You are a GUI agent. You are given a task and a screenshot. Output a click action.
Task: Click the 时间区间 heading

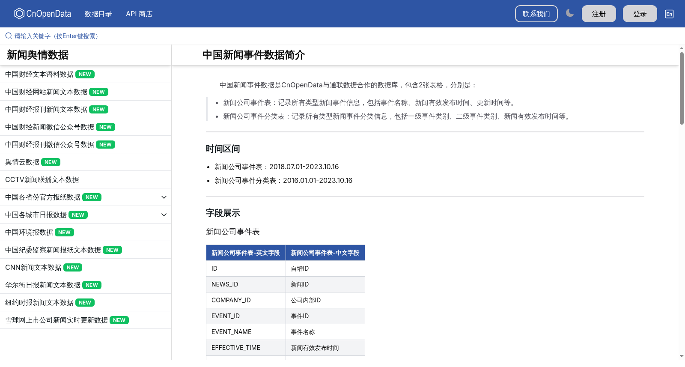pos(223,149)
